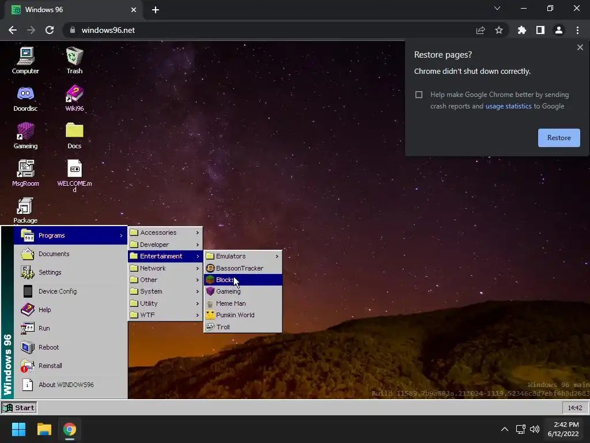590x443 pixels.
Task: Toggle Chrome side panel icon
Action: [540, 30]
